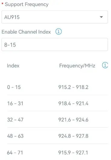
Task: Click the 915.9 - 927.1 frequency value
Action: coord(73,153)
